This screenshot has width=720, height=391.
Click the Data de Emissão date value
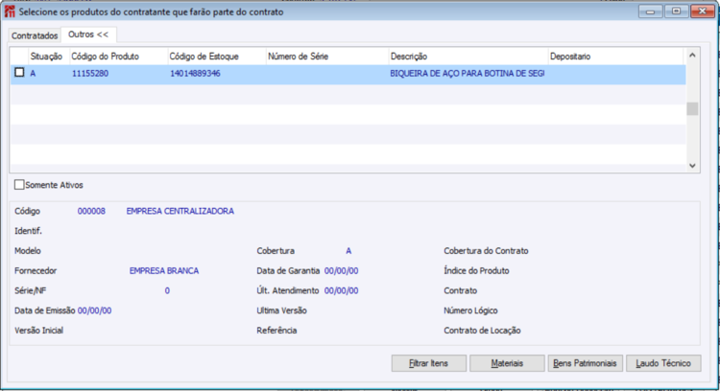[x=95, y=310]
